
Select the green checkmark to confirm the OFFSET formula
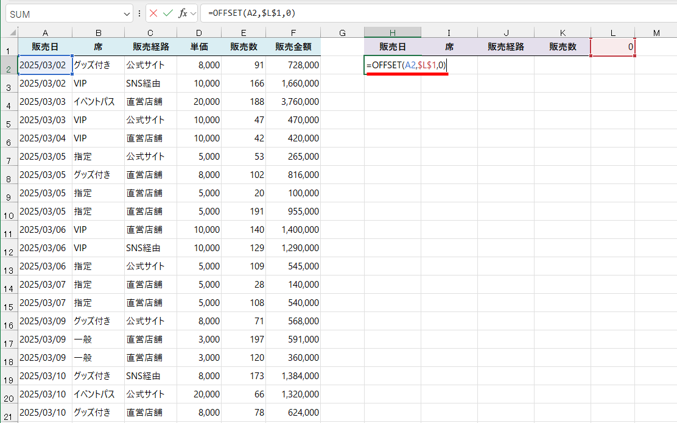(x=167, y=13)
